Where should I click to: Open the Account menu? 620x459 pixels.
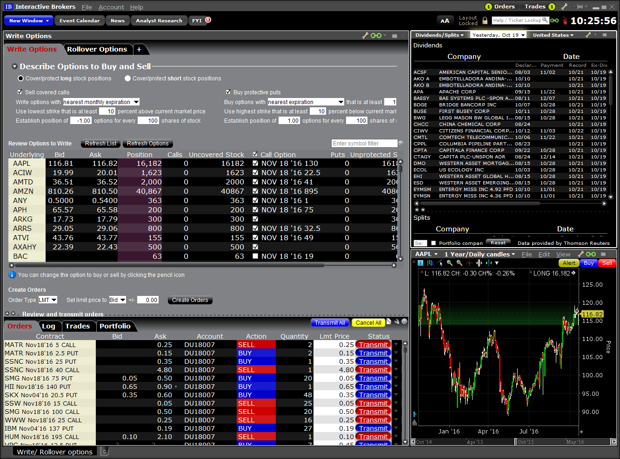point(111,7)
